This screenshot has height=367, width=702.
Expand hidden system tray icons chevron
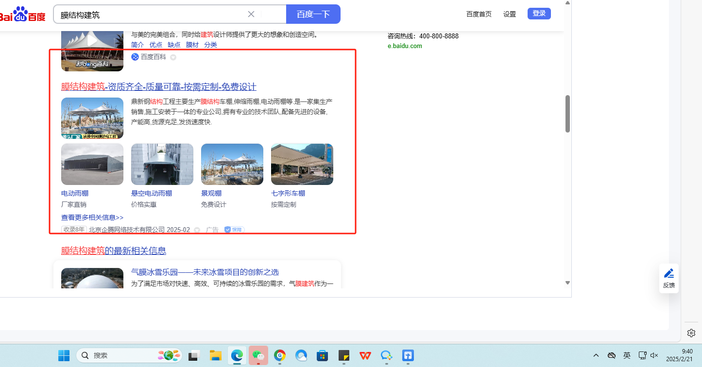[596, 355]
